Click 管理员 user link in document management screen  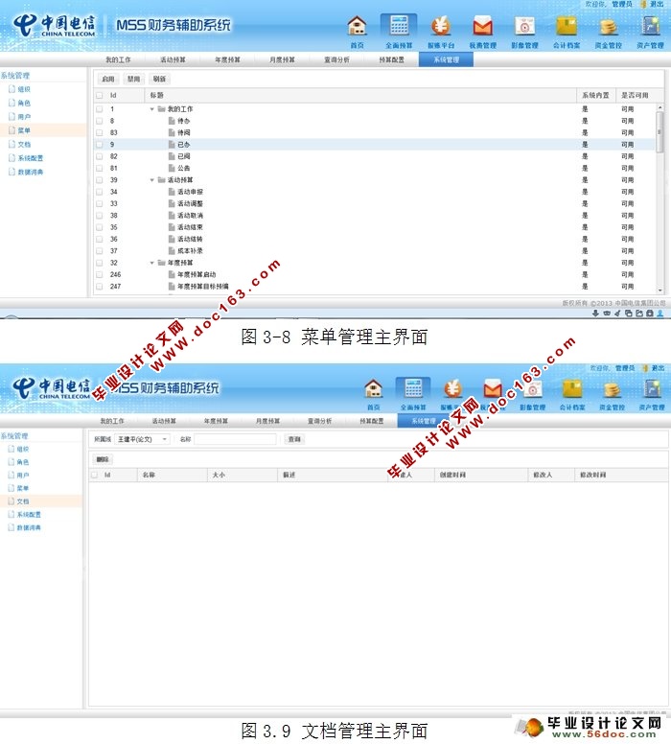pos(625,368)
